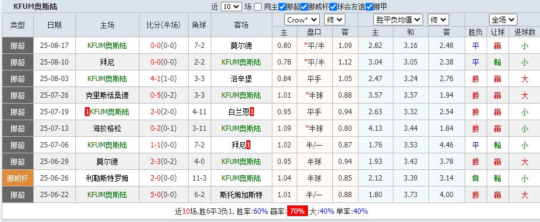Click the 半/一 handicap on the 25-06-22 row
Image resolution: width=540 pixels, height=222 pixels.
tap(315, 195)
